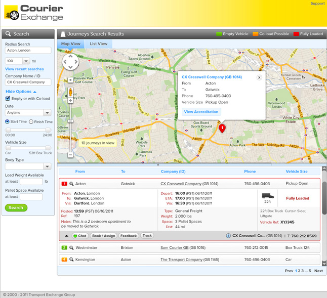This screenshot has height=298, width=327.
Task: Click the Track button
Action: pos(147,235)
